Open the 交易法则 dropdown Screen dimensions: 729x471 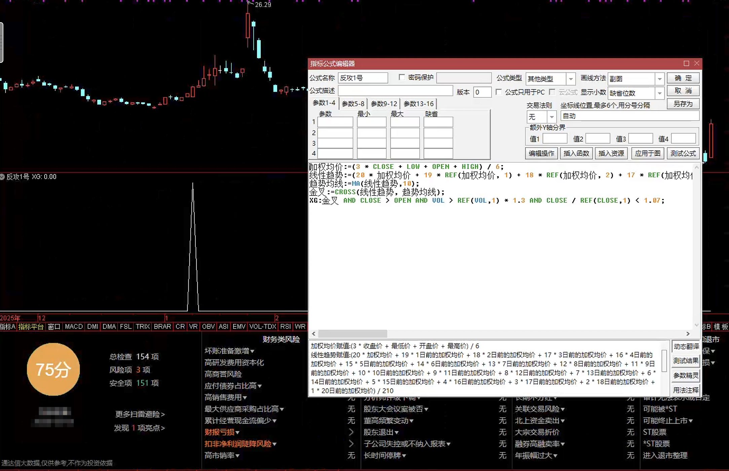[x=551, y=117]
